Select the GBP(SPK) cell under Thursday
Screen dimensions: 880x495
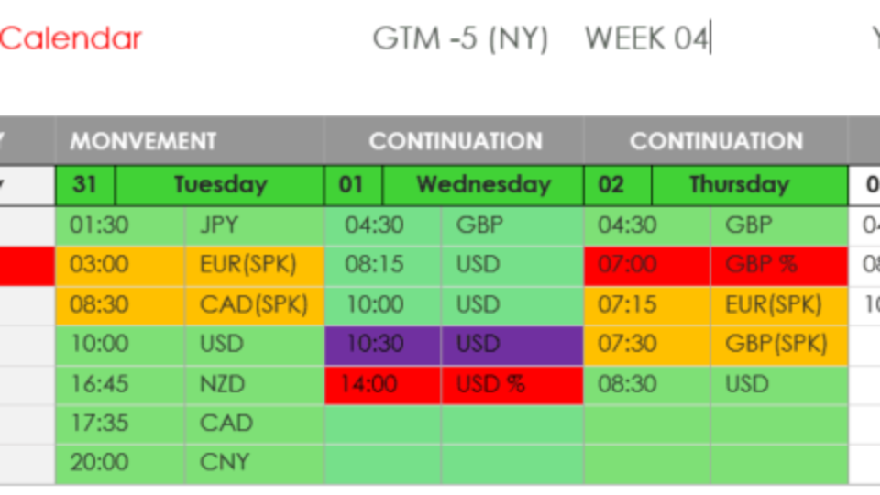point(779,345)
